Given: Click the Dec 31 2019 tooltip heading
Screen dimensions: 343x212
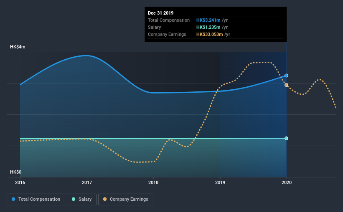Looking at the screenshot, I should coord(160,13).
